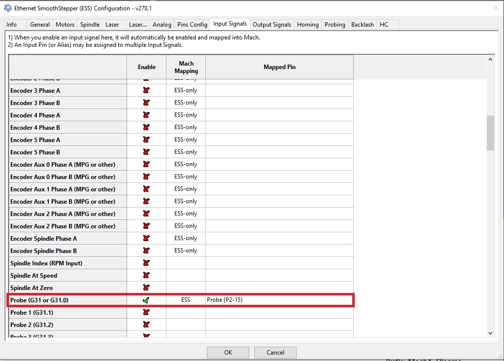Open the Motors tab
Image resolution: width=504 pixels, height=361 pixels.
(x=65, y=24)
